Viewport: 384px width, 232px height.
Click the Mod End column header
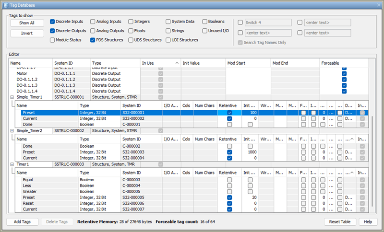pos(295,63)
